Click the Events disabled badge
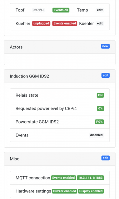Image resolution: width=119 pixels, height=199 pixels. (96, 135)
